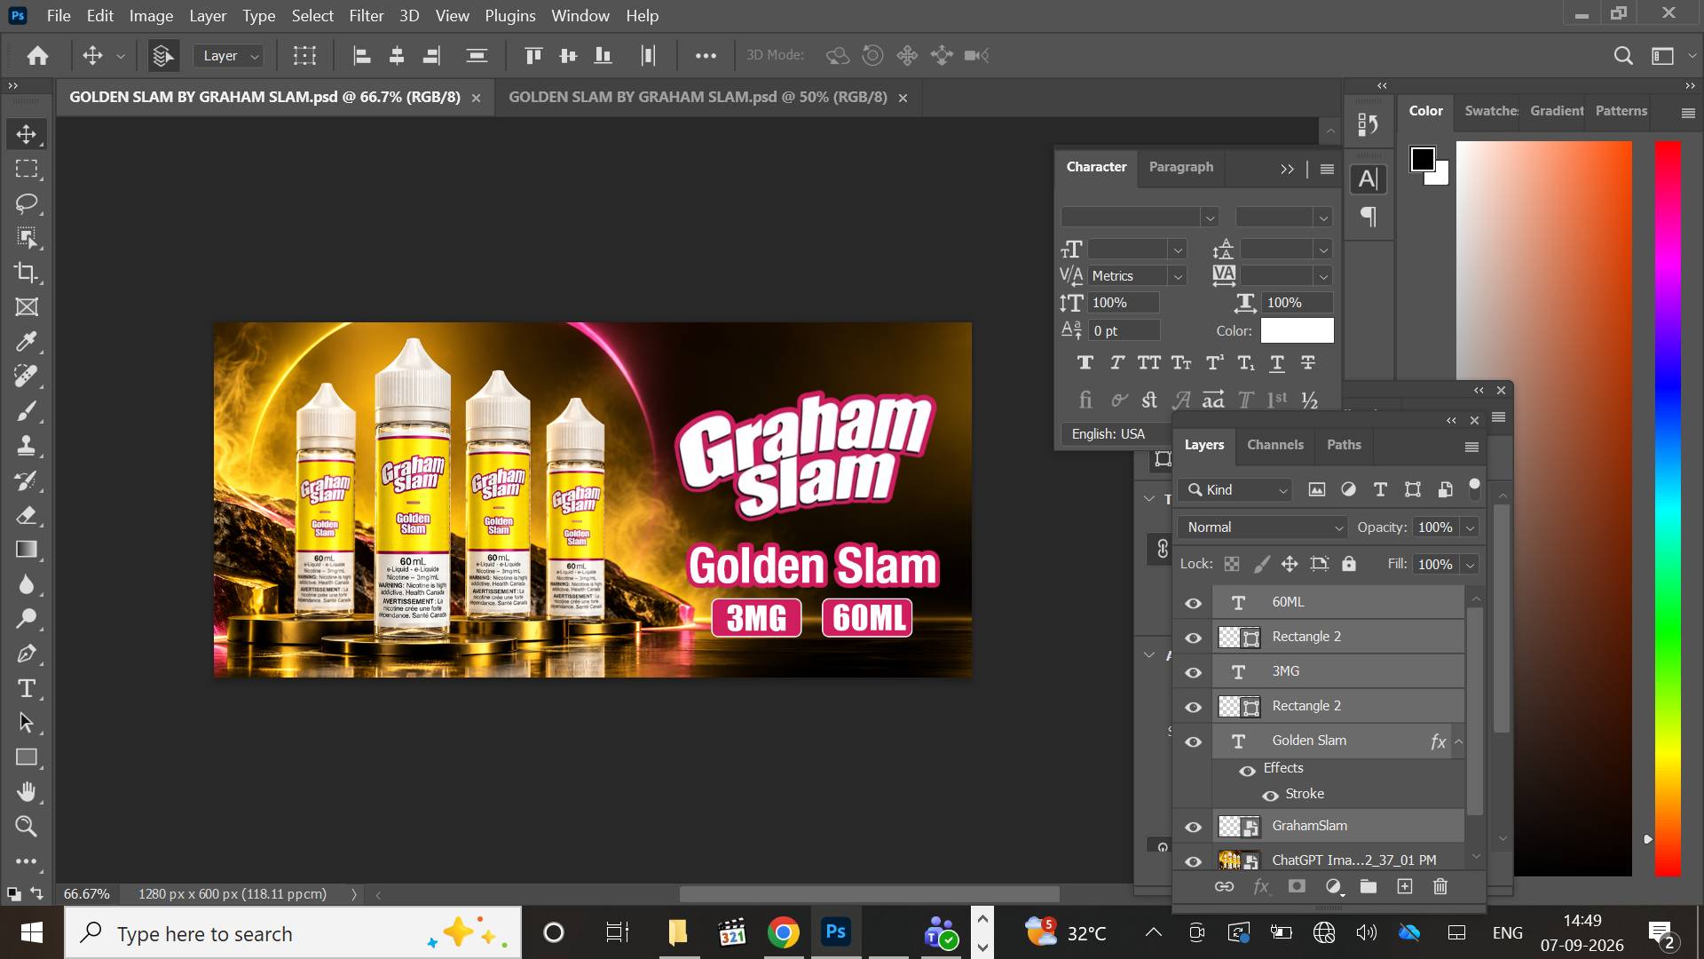
Task: Hide the 60ML text layer
Action: coord(1193,603)
